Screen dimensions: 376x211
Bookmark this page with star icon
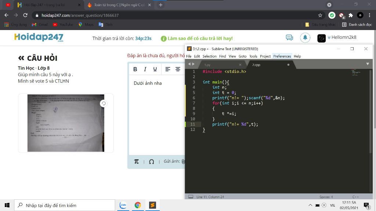click(320, 15)
